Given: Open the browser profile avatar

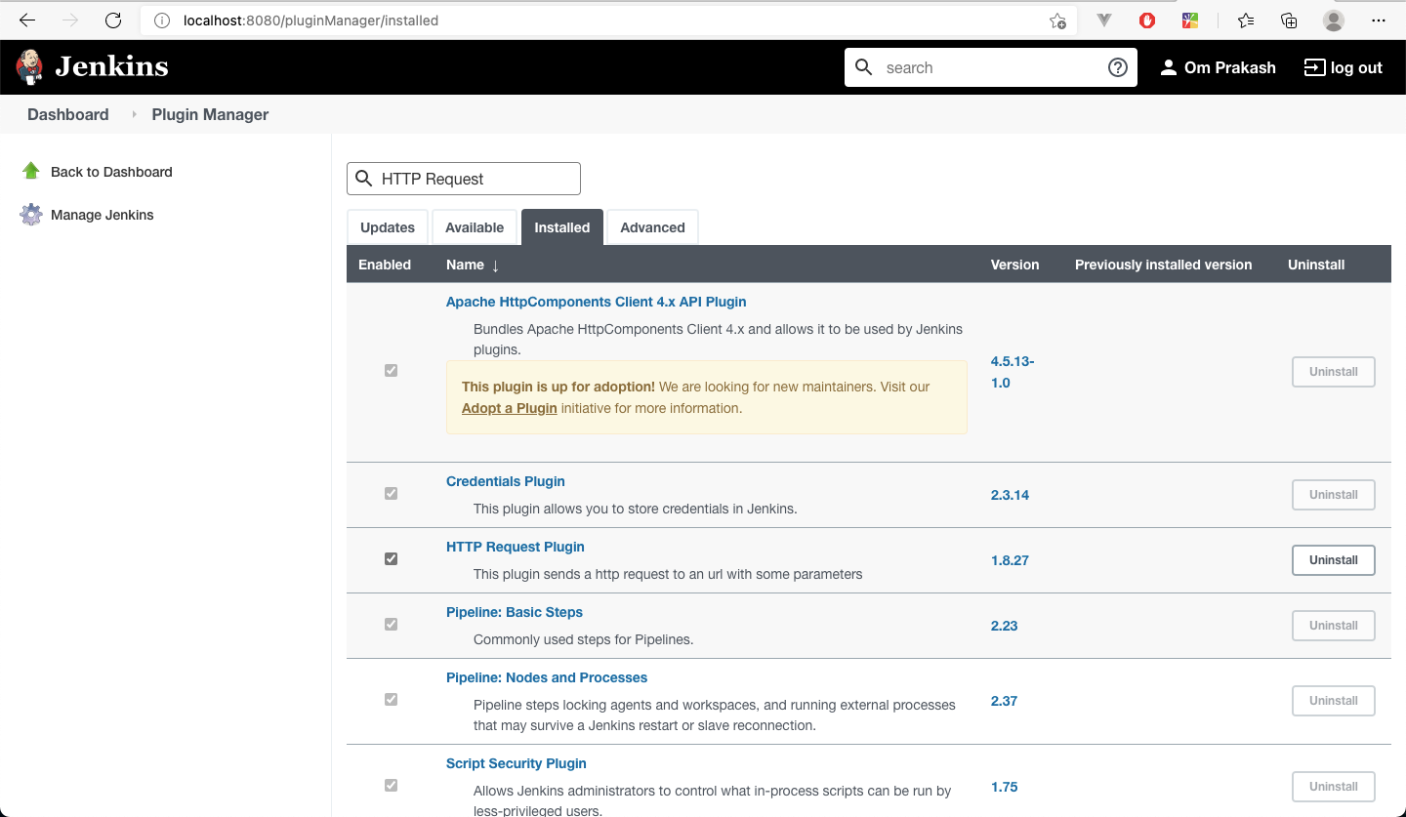Looking at the screenshot, I should pos(1334,20).
